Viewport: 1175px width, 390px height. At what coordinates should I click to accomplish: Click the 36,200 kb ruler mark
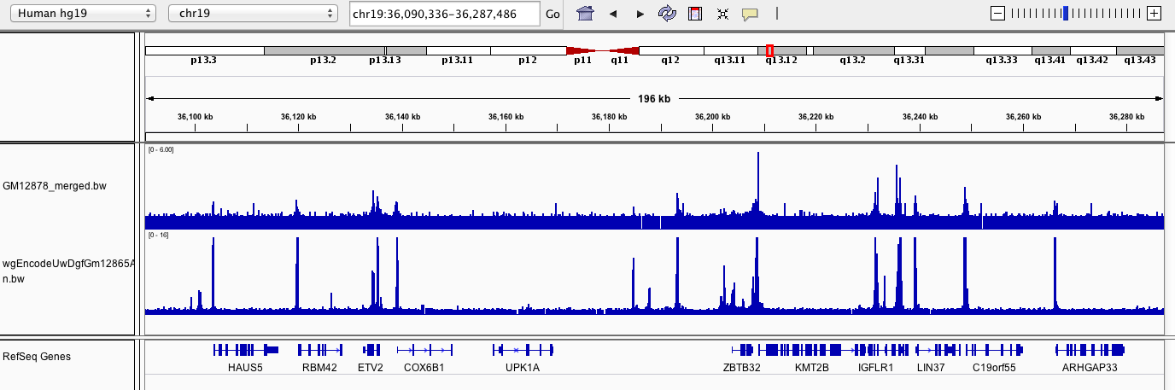pyautogui.click(x=712, y=117)
